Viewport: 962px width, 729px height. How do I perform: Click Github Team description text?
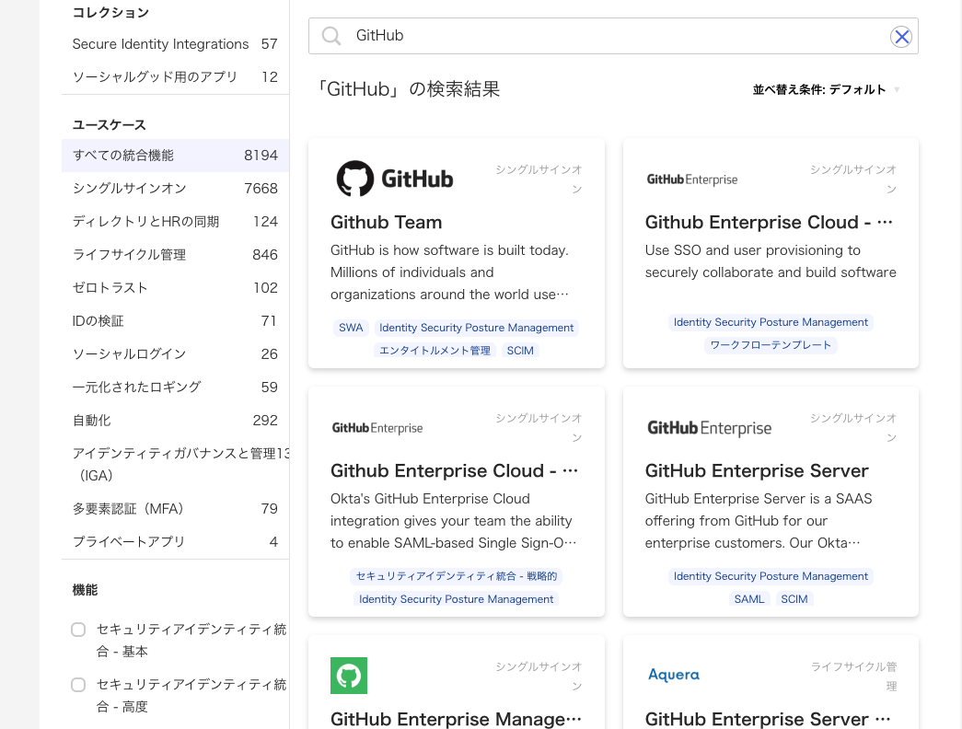tap(450, 272)
